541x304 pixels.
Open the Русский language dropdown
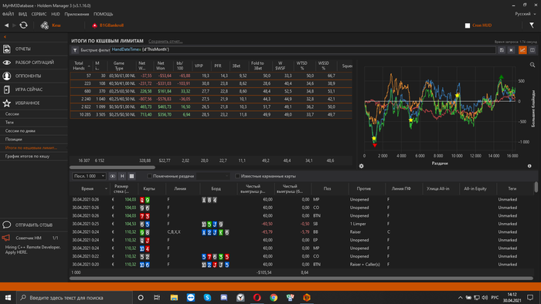pos(526,14)
